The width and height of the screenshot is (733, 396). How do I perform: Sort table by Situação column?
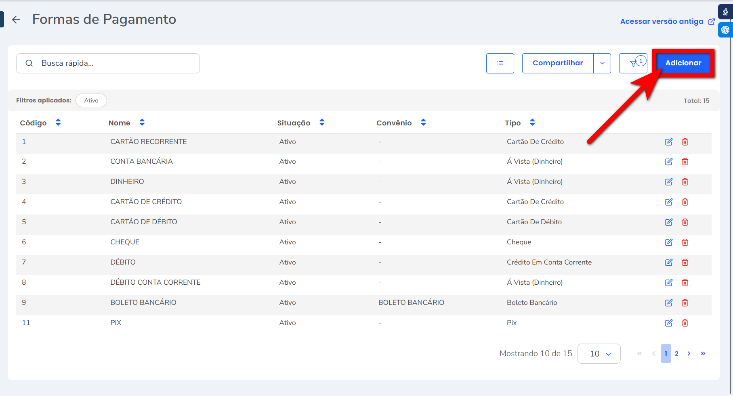click(x=322, y=123)
